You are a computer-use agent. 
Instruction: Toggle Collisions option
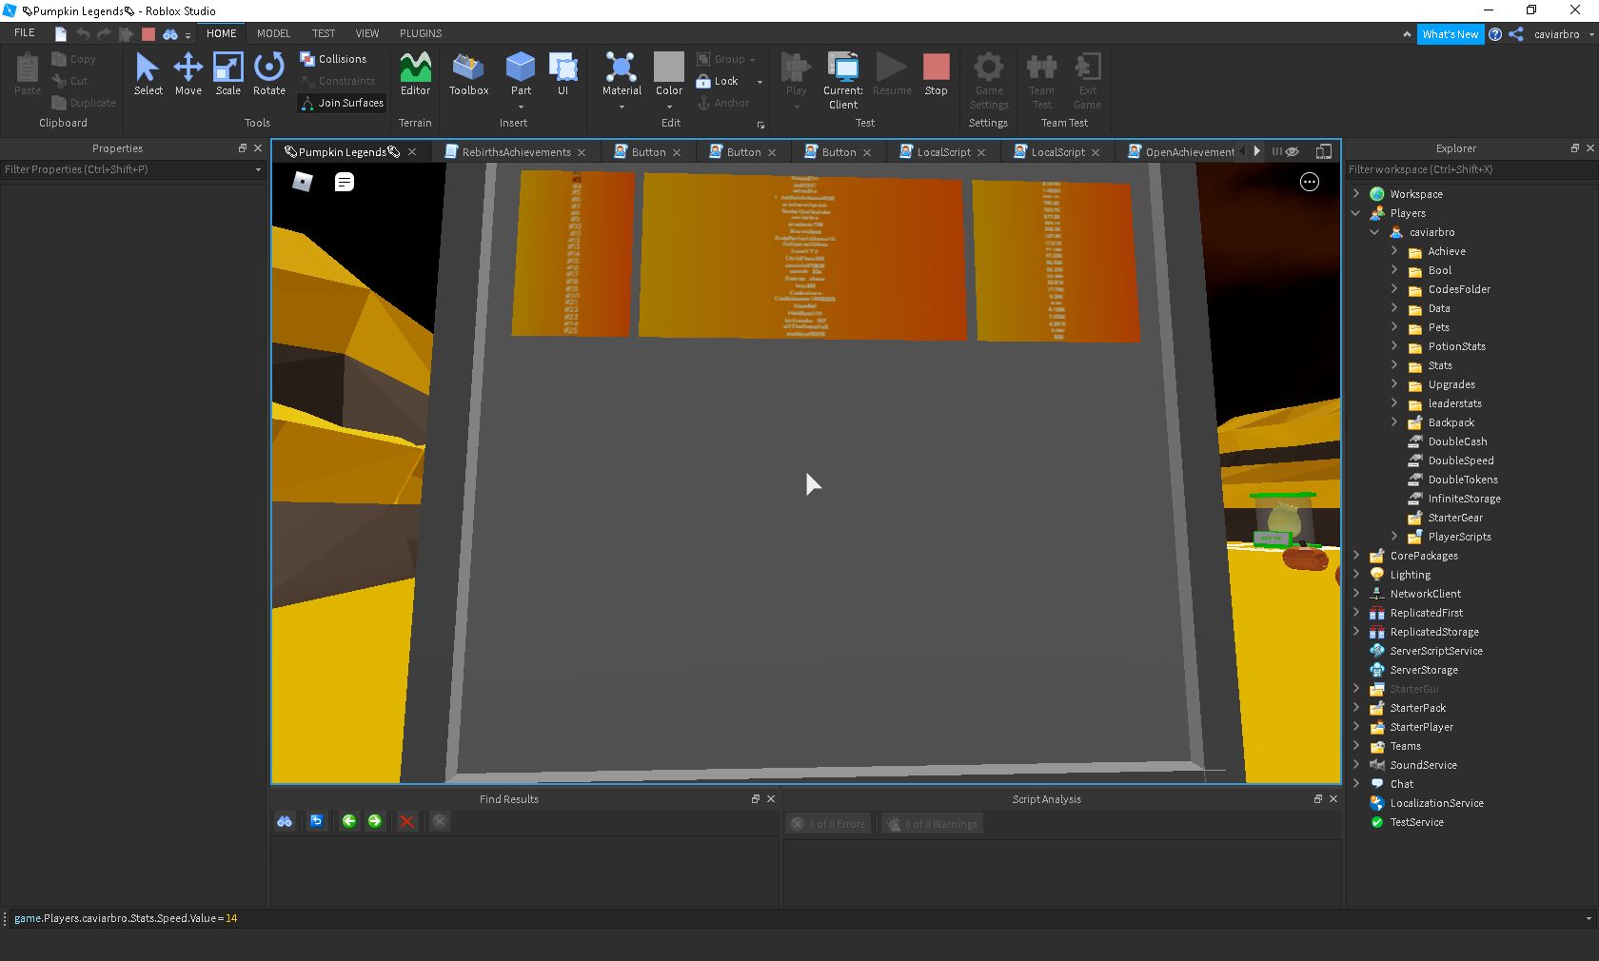click(333, 59)
